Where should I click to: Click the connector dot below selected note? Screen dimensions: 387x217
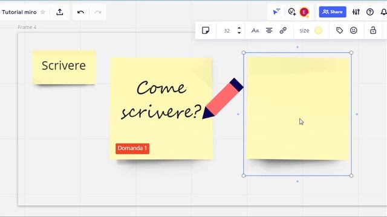pyautogui.click(x=298, y=181)
